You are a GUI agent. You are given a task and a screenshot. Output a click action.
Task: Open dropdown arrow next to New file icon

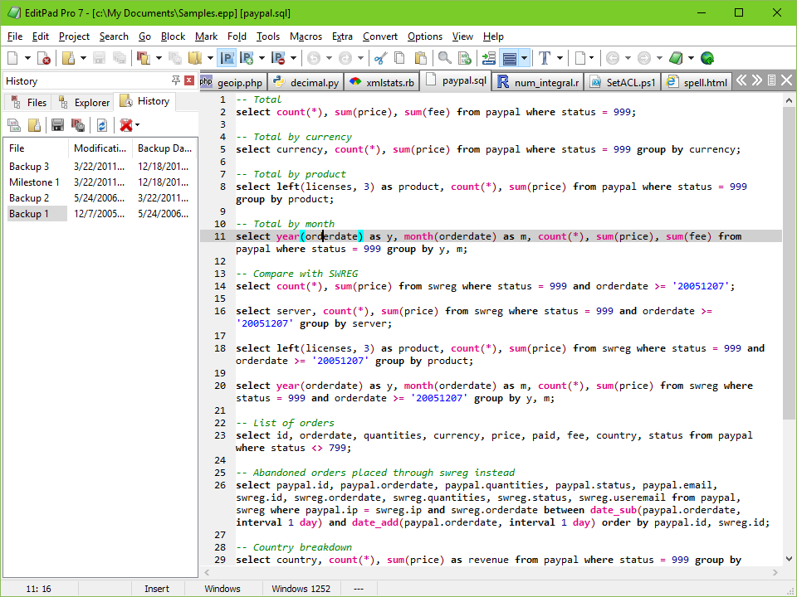27,58
